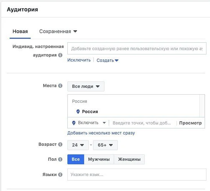Click the bold Россия selected location
The image size is (210, 191).
pos(90,112)
